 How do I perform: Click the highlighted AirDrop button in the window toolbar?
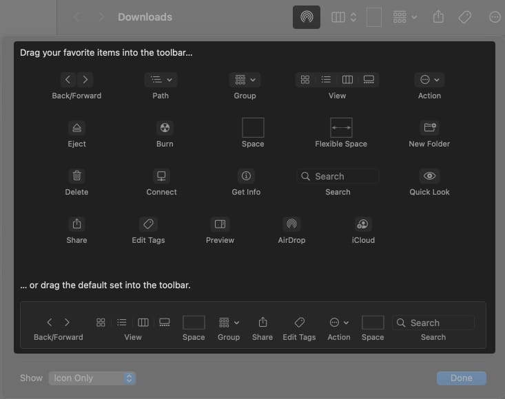pos(306,17)
